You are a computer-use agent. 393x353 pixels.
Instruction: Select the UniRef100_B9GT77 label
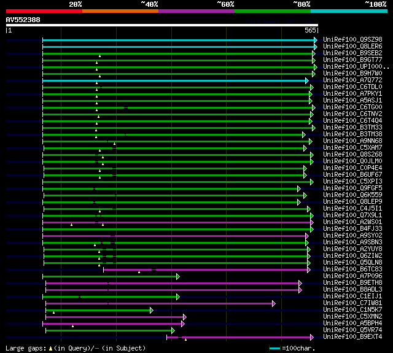pyautogui.click(x=352, y=60)
